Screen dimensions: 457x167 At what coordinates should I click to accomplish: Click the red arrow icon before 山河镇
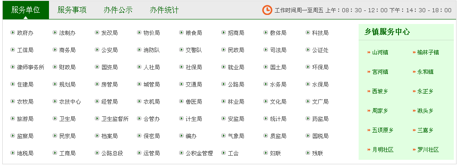[369, 52]
